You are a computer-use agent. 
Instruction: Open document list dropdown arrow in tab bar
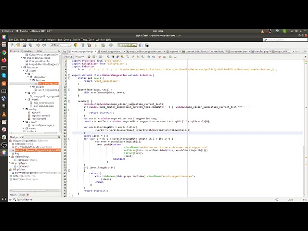(x=301, y=51)
